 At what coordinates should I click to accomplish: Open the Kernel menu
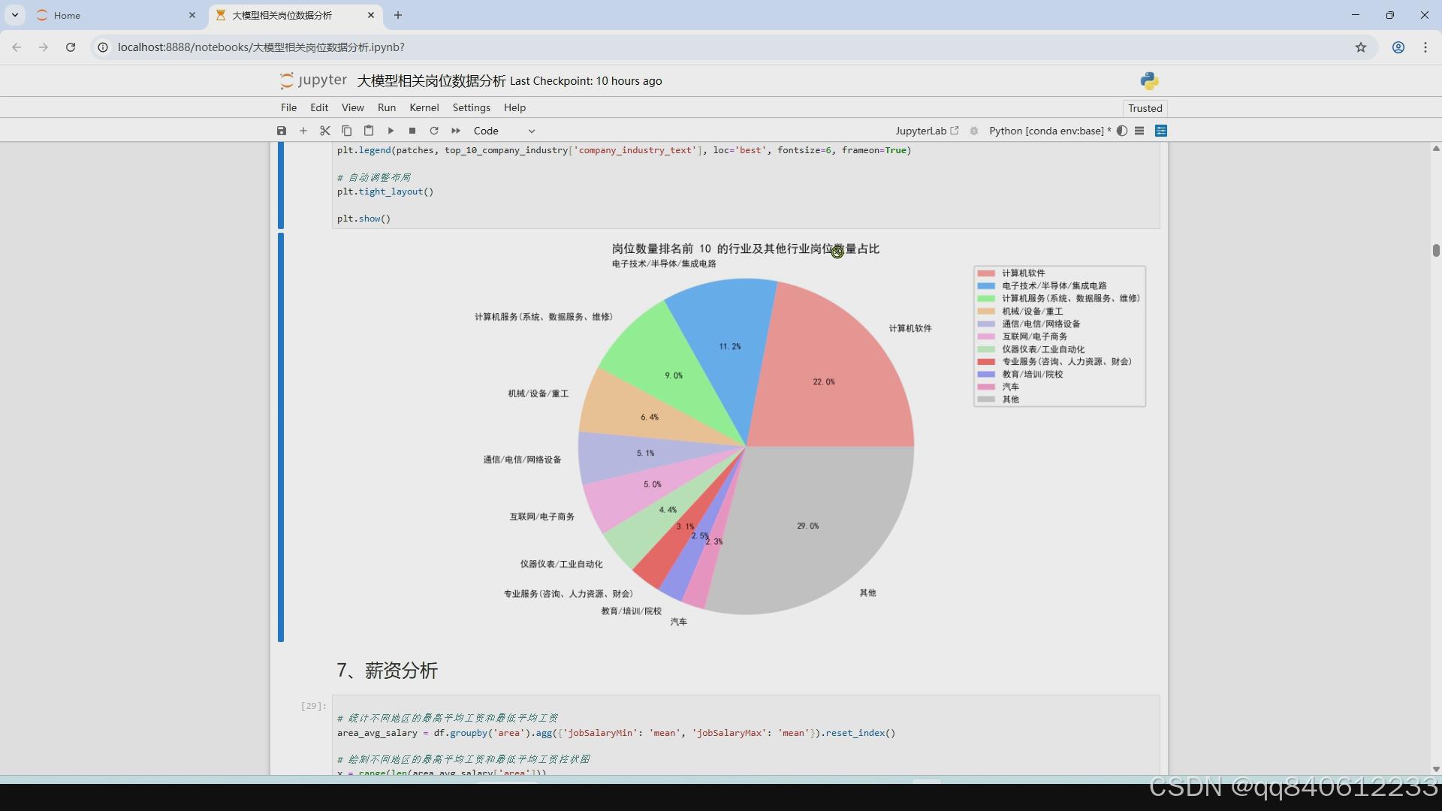(x=424, y=107)
